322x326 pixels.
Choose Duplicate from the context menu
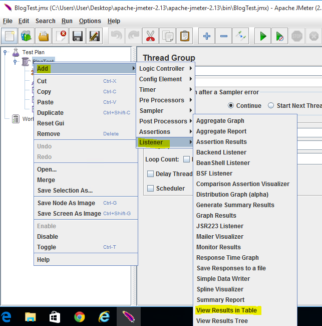click(50, 113)
